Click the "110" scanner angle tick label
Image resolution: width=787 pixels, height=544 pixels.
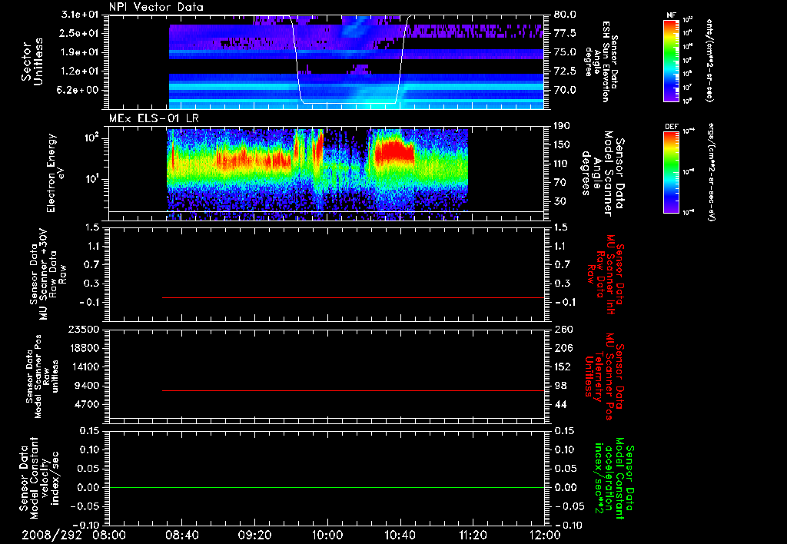point(562,164)
